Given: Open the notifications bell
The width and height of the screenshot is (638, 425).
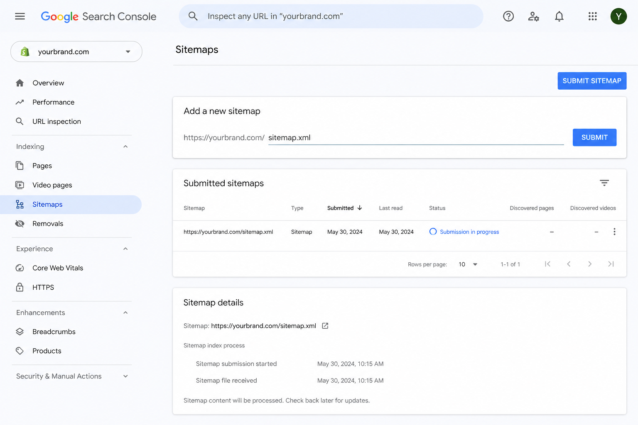Looking at the screenshot, I should [559, 16].
